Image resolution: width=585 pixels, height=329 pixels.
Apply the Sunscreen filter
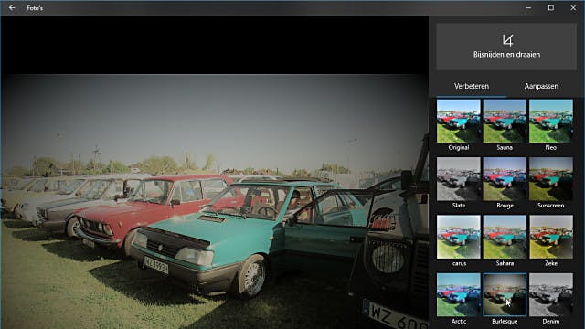pyautogui.click(x=551, y=179)
